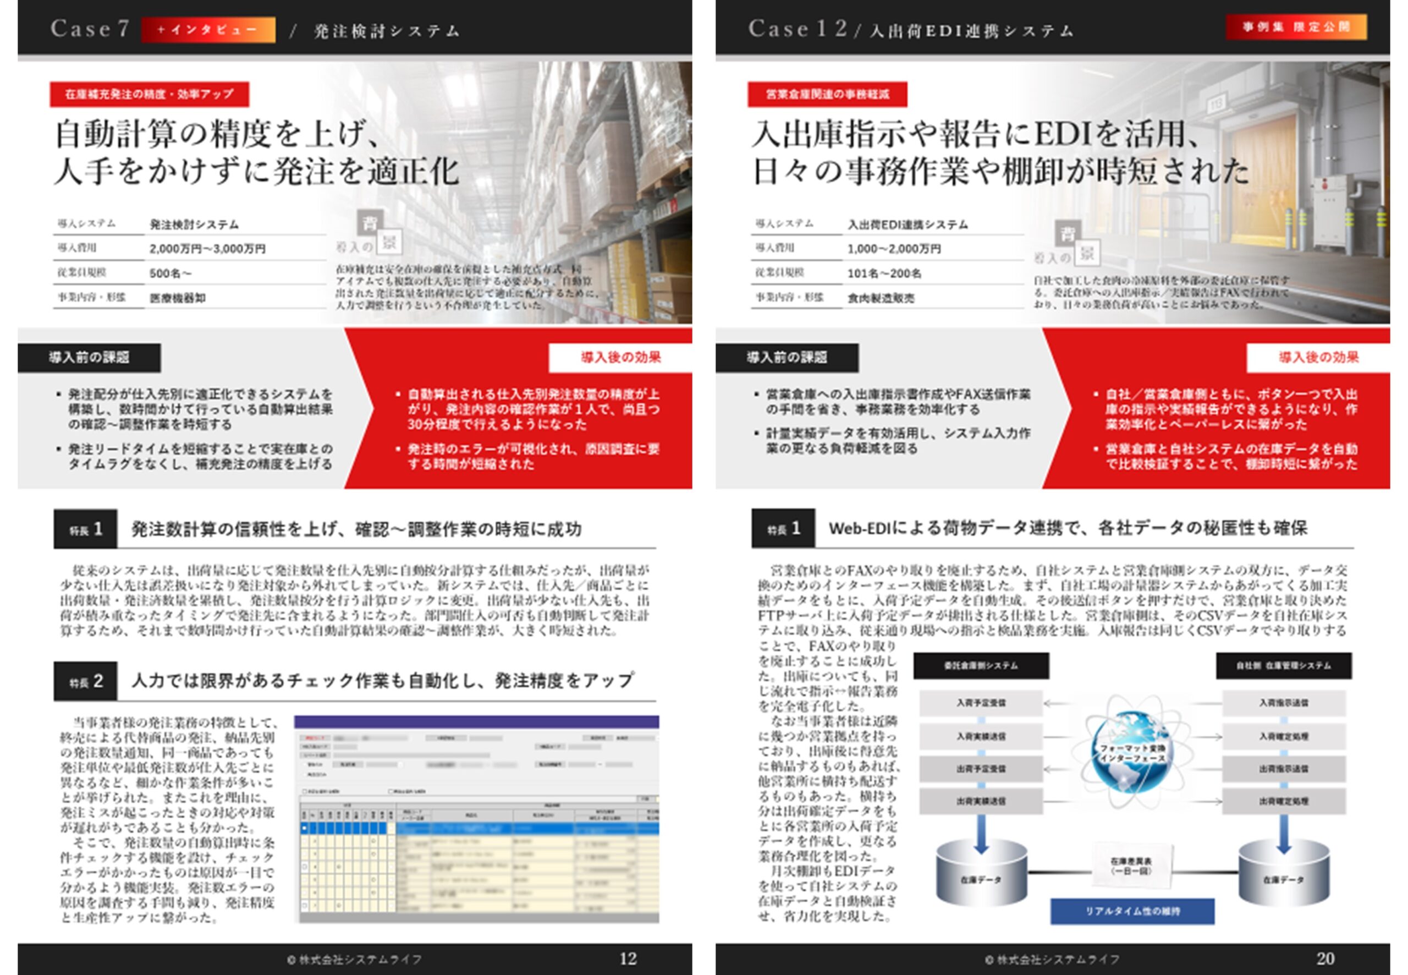This screenshot has height=975, width=1408.
Task: Click the 委託倉庫側システム diagram header
Action: (x=981, y=665)
